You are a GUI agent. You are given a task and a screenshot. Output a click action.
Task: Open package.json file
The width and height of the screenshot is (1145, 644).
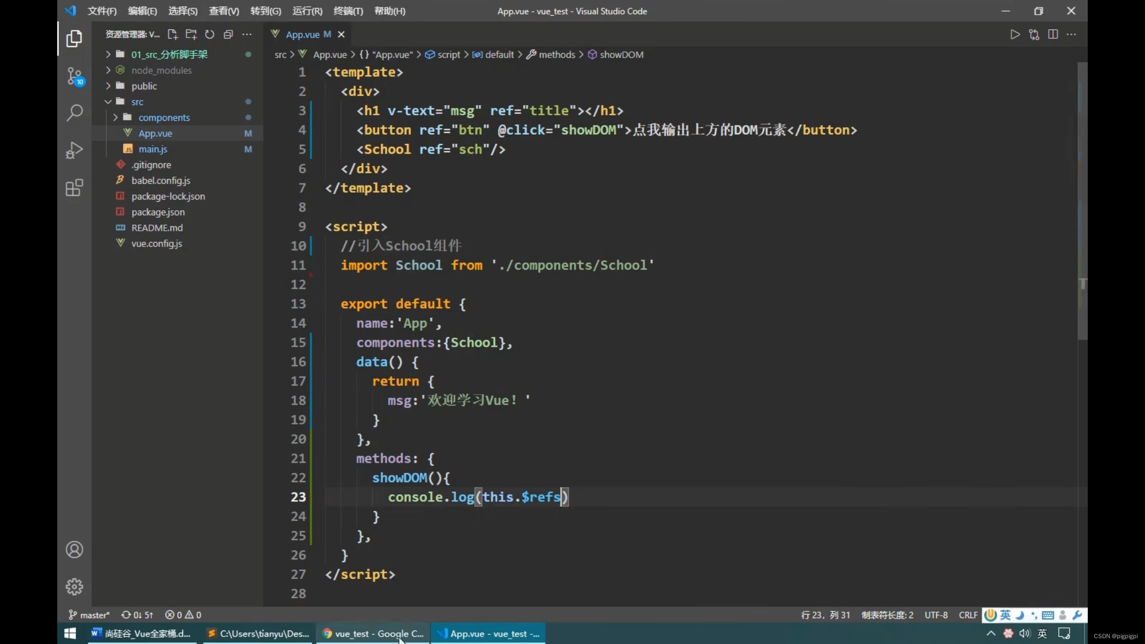tap(158, 212)
